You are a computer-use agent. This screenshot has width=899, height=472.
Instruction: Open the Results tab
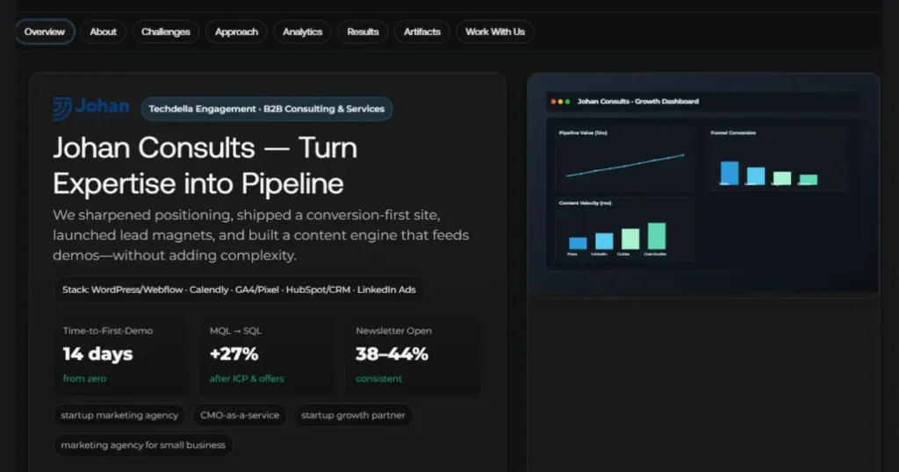363,32
